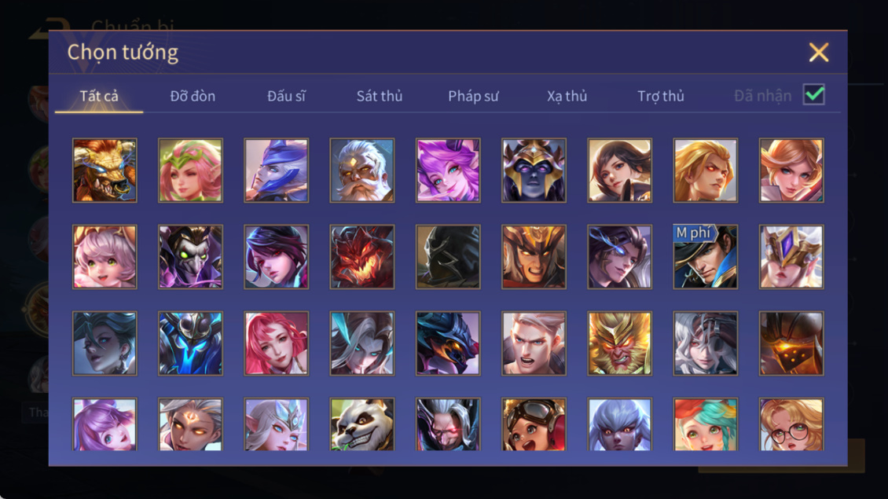Viewport: 888px width, 499px height.
Task: Choose the red demon-faced hero portrait
Action: click(x=362, y=257)
